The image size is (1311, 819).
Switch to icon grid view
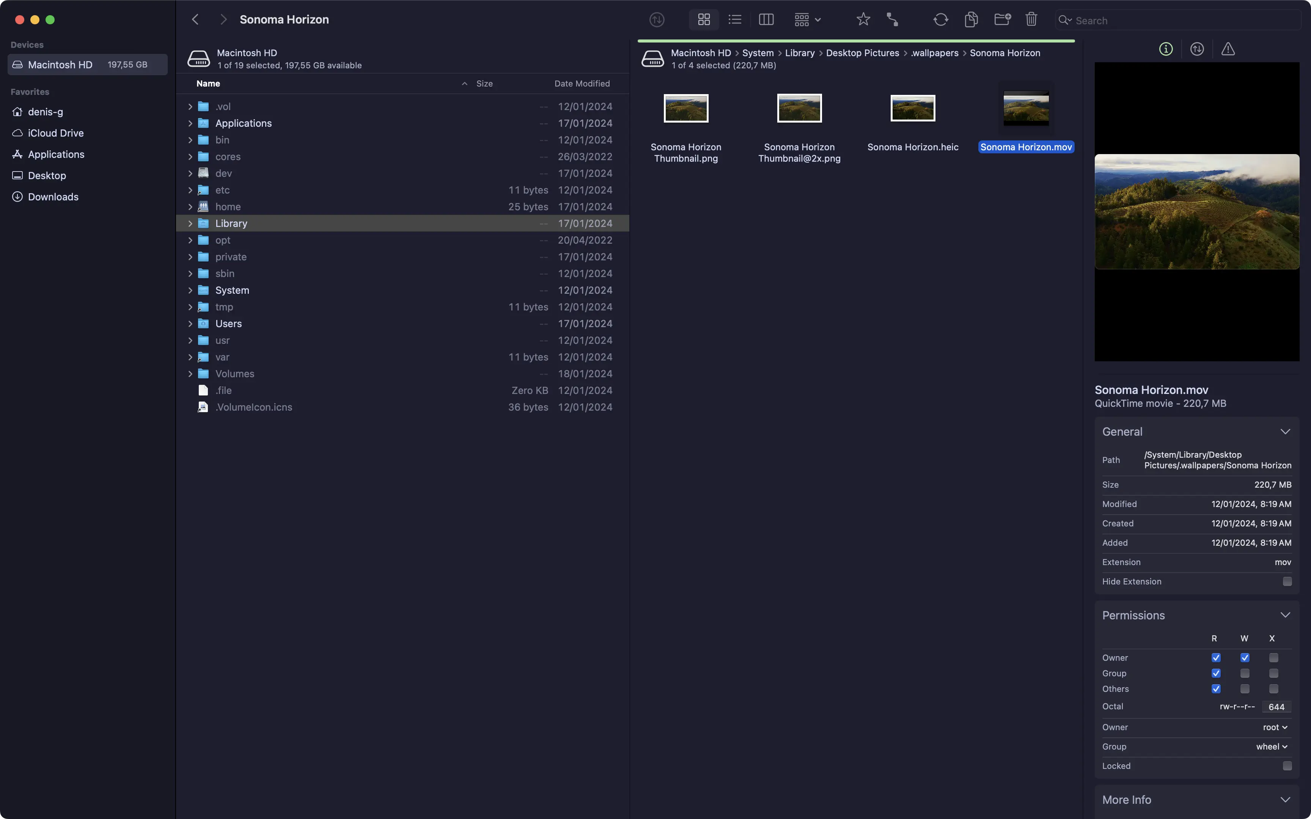pyautogui.click(x=704, y=20)
